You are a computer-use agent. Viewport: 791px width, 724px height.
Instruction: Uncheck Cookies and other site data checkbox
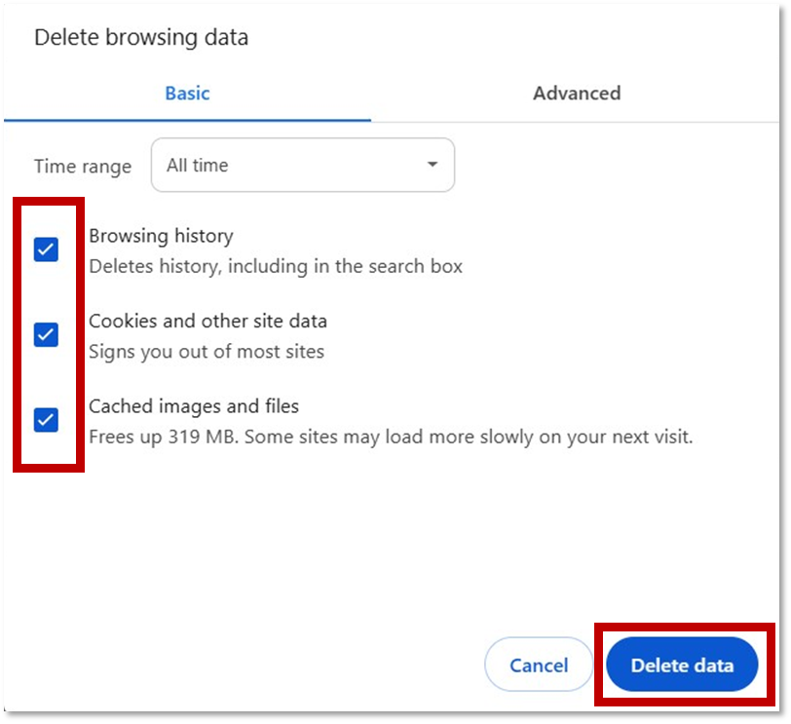[46, 335]
